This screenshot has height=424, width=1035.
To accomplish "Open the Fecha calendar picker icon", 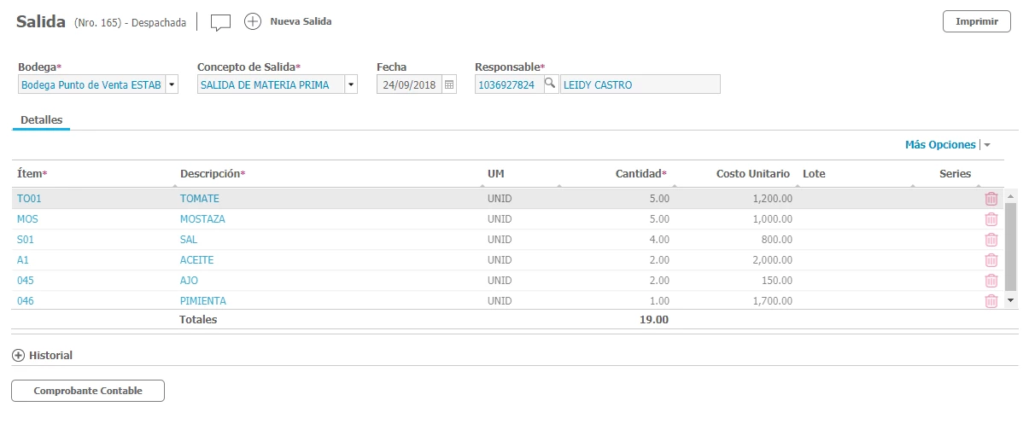I will (x=450, y=84).
